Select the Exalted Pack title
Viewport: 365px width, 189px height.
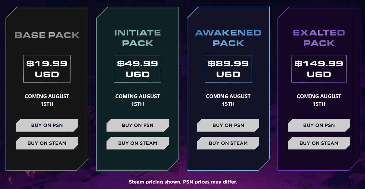point(319,38)
